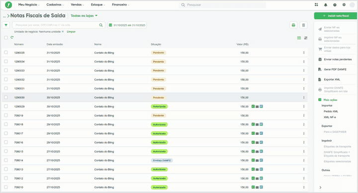The height and width of the screenshot is (193, 358).
Task: Click the Incluir nota fiscal button
Action: (x=336, y=16)
